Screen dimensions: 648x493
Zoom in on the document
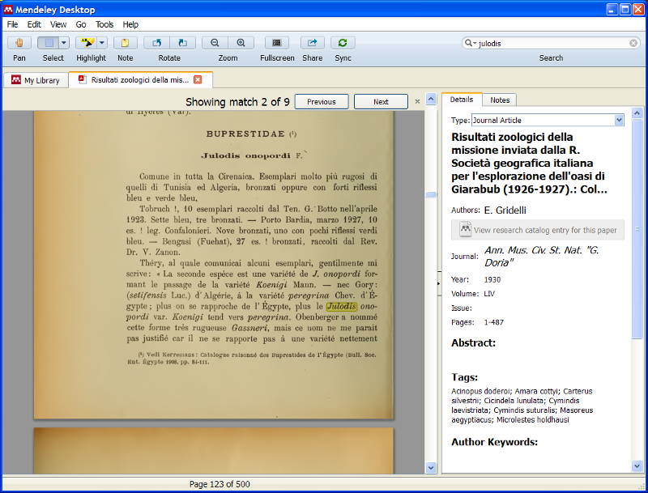241,43
